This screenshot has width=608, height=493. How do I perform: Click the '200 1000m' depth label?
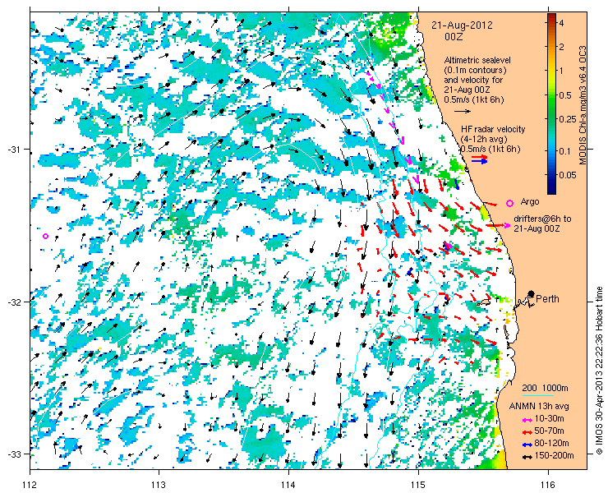(546, 389)
